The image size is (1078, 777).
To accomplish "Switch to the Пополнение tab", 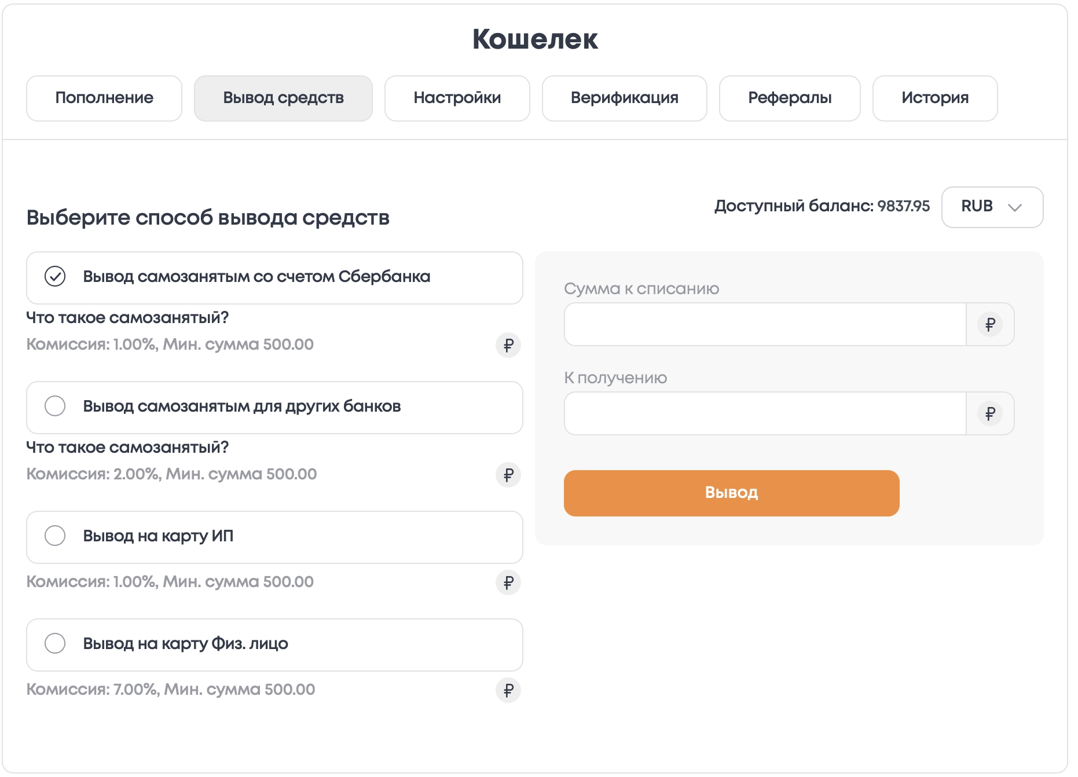I will tap(104, 98).
